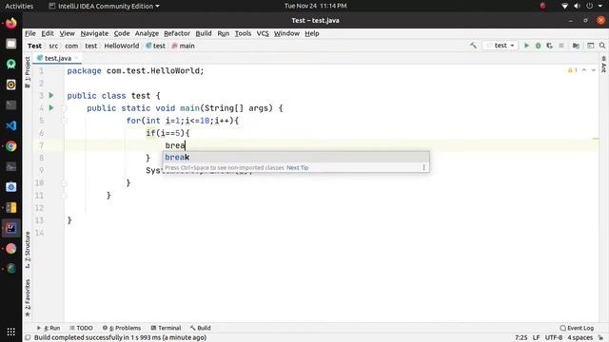The height and width of the screenshot is (342, 609).
Task: Open completion popup options (three dots)
Action: tap(423, 167)
